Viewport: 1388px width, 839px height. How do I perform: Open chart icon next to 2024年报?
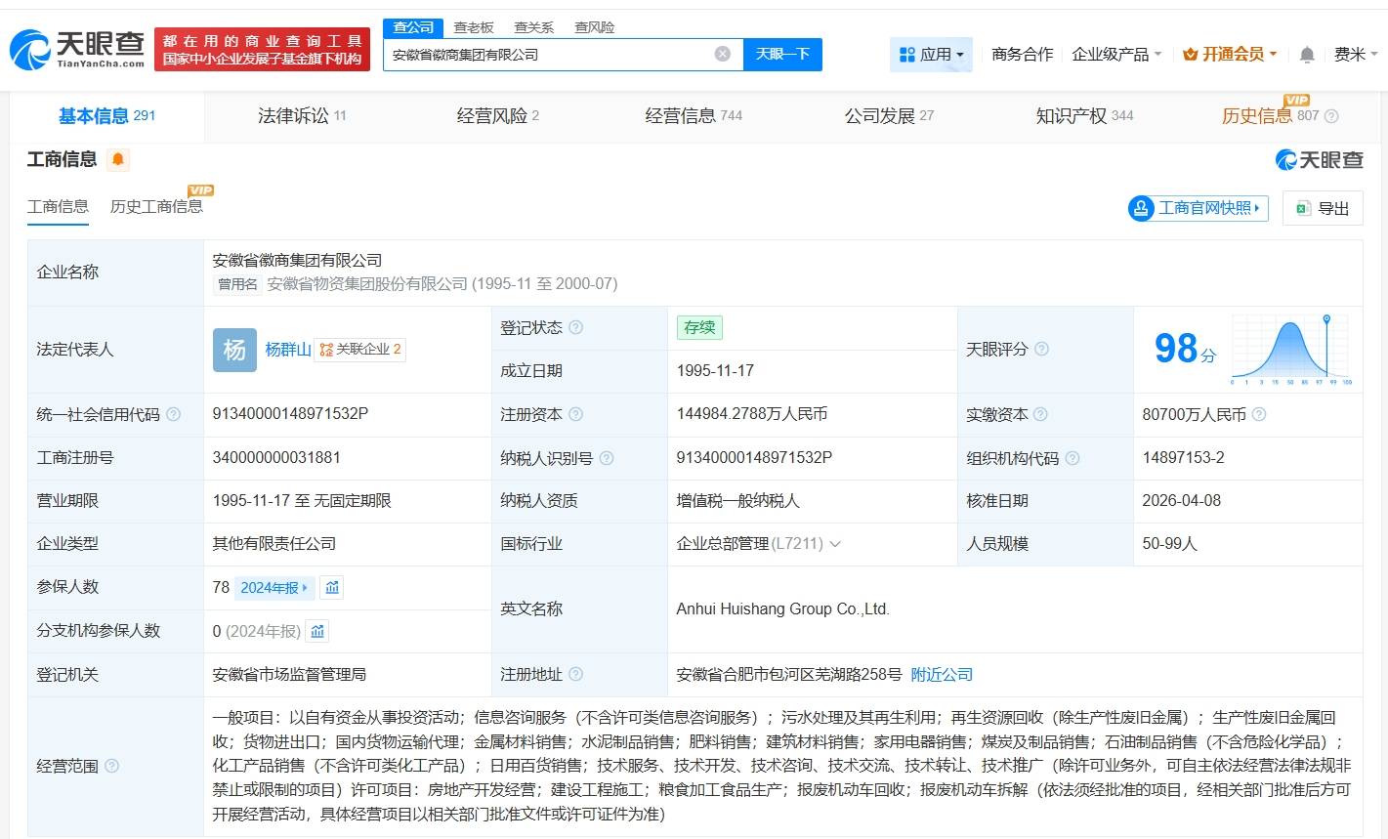point(332,587)
